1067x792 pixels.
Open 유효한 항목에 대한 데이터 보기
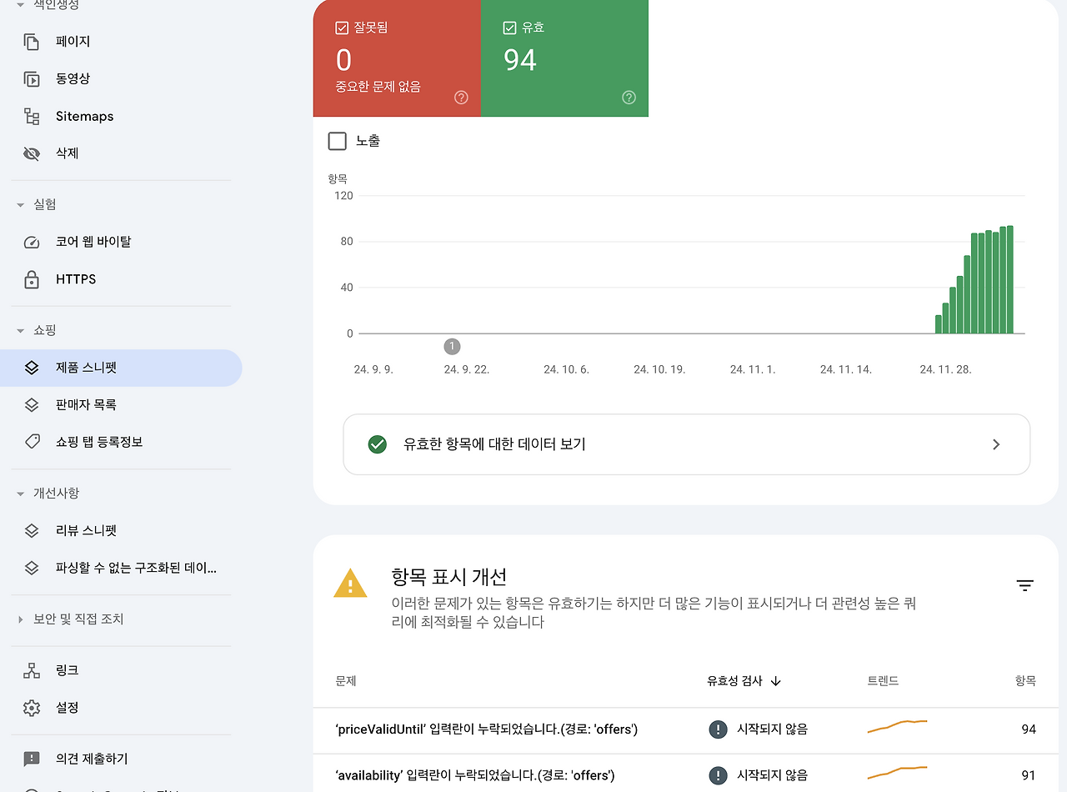pos(686,444)
